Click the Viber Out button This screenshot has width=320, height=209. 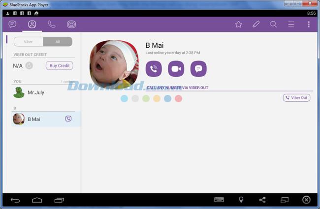296,98
